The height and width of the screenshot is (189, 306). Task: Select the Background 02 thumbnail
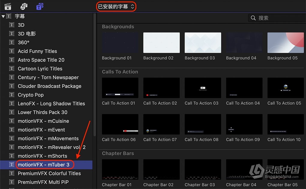click(162, 43)
